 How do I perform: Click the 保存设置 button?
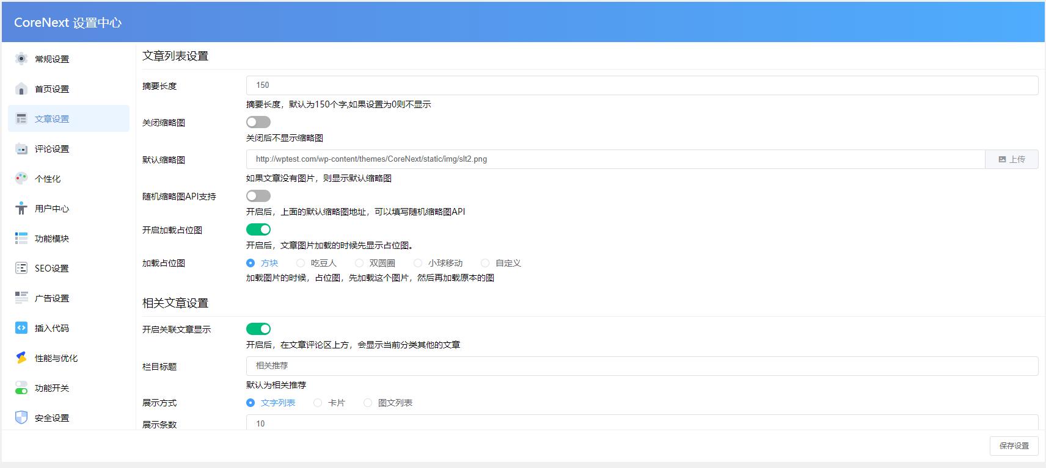coord(1014,446)
